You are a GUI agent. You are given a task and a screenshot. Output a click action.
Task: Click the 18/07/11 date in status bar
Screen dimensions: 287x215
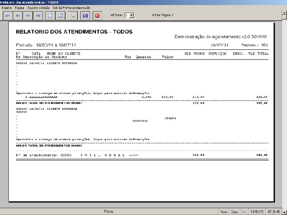click(257, 212)
